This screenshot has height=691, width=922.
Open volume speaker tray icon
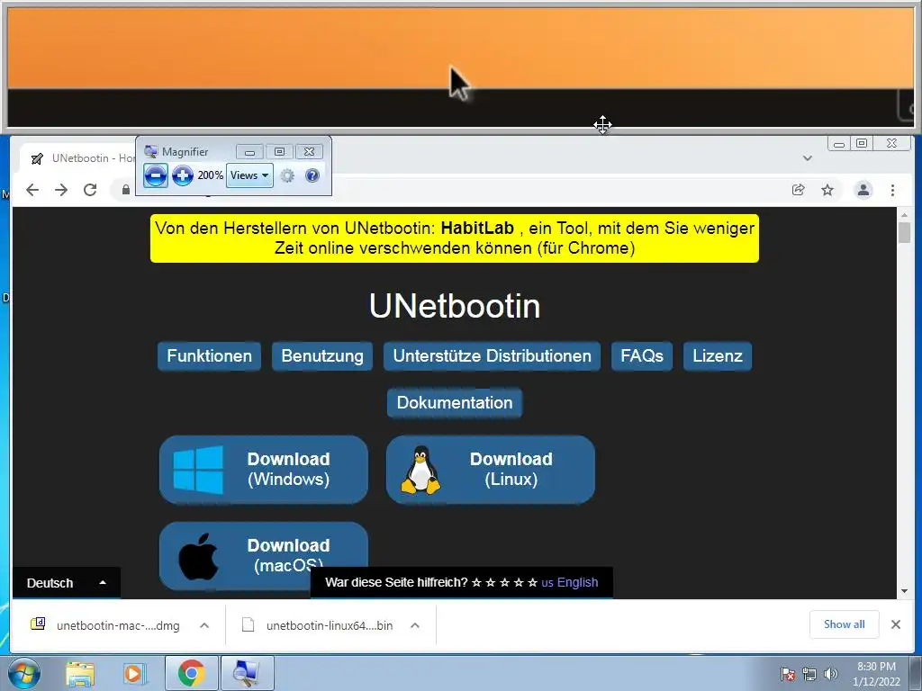pos(831,674)
